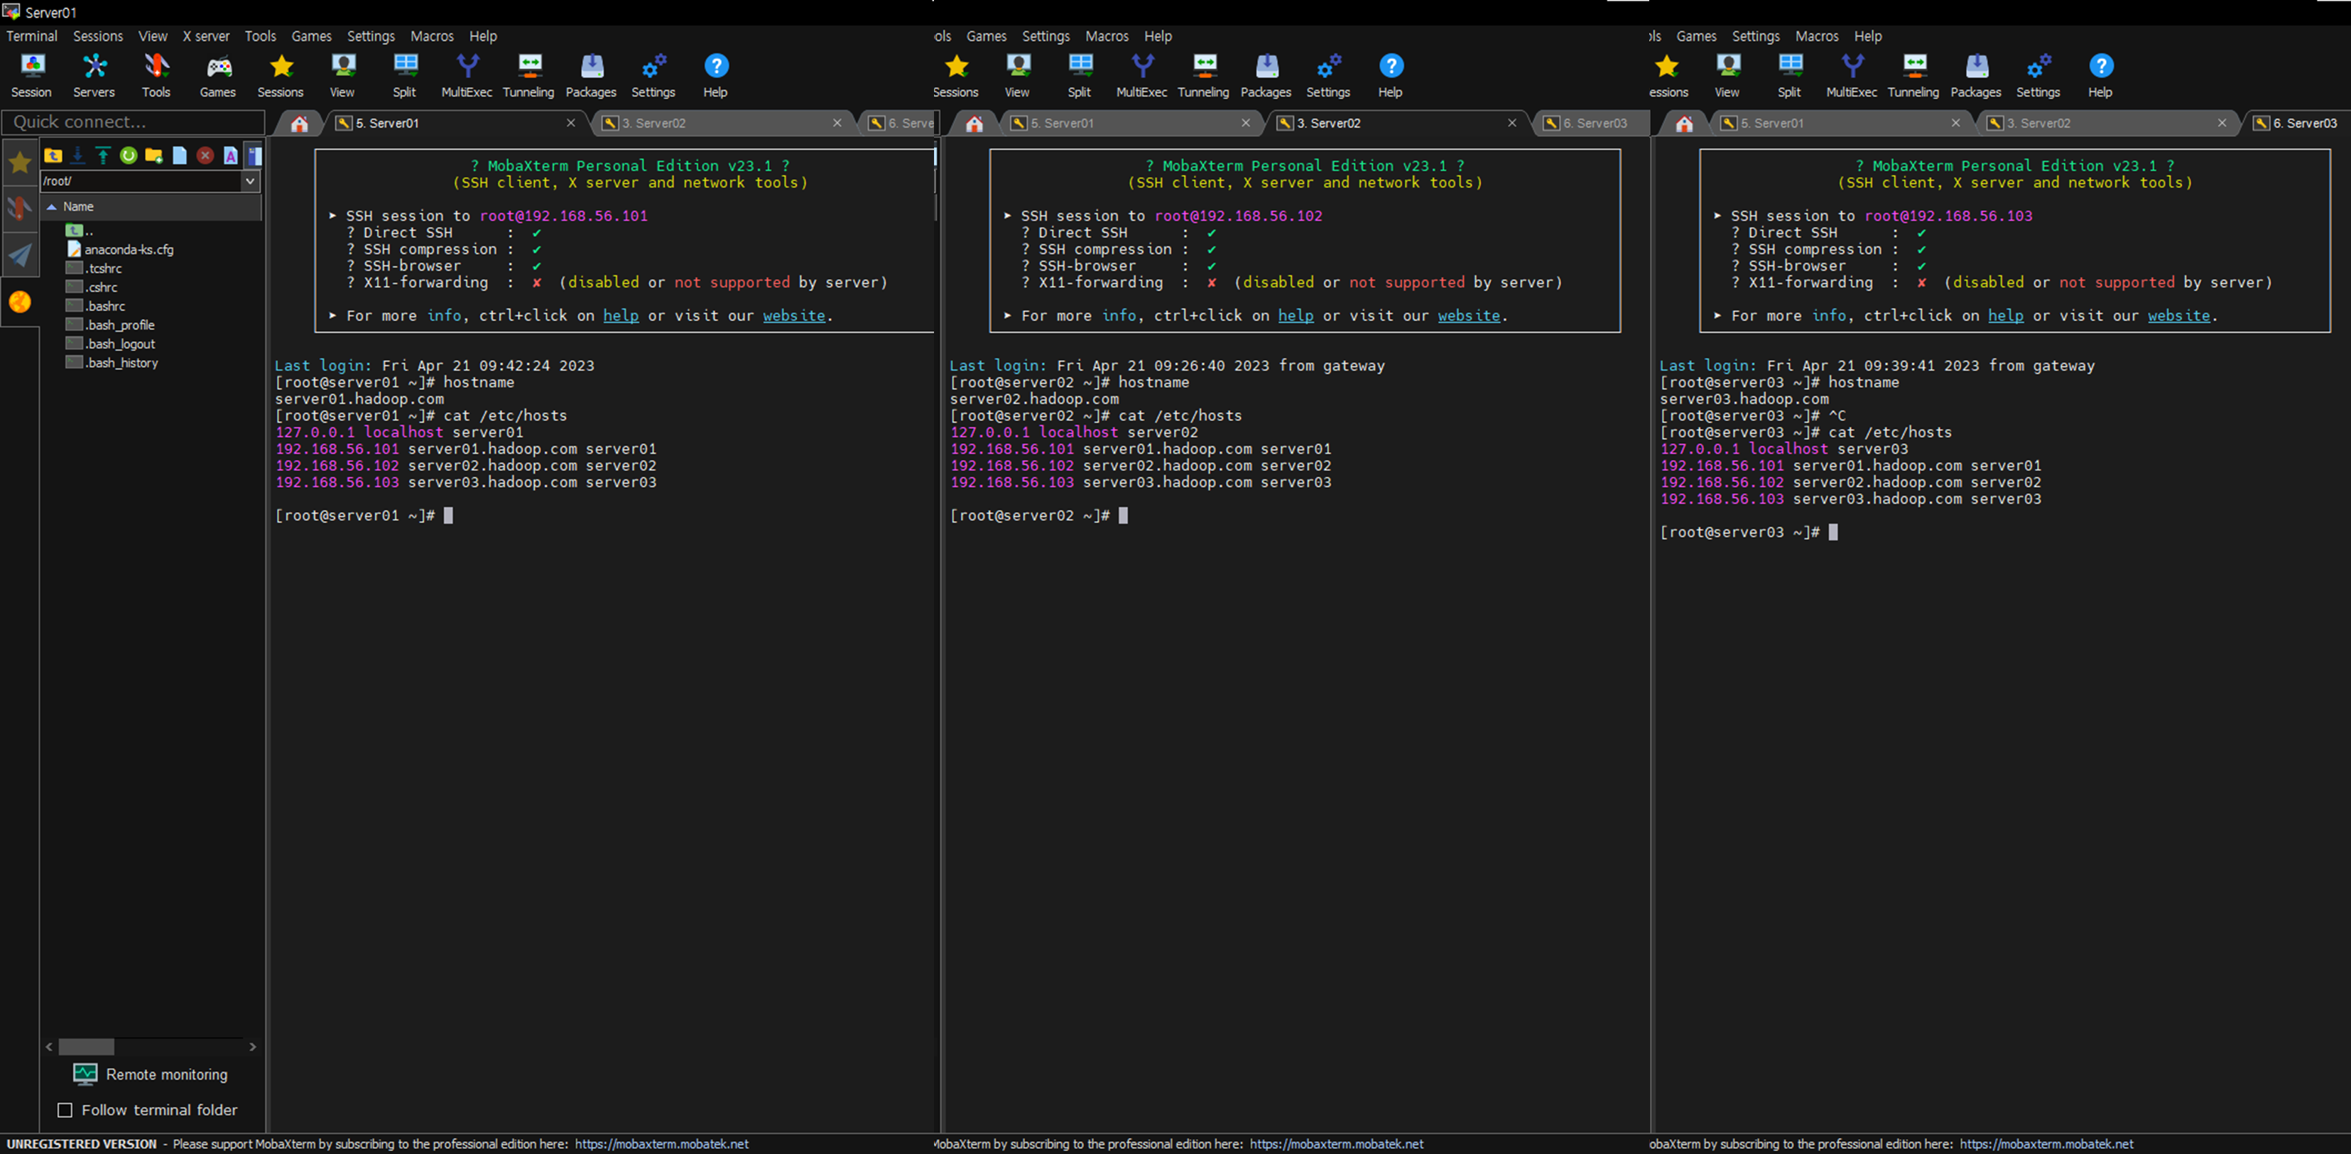Click the red delete icon in the SFTP toolbar
Viewport: 2351px width, 1154px height.
coord(205,156)
